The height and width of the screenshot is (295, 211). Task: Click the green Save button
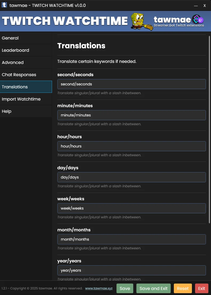pyautogui.click(x=125, y=288)
